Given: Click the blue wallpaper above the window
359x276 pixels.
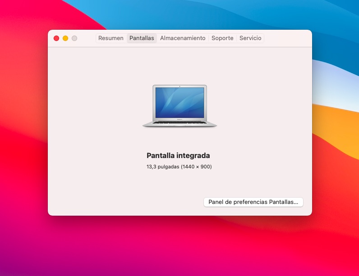Looking at the screenshot, I should tap(180, 14).
